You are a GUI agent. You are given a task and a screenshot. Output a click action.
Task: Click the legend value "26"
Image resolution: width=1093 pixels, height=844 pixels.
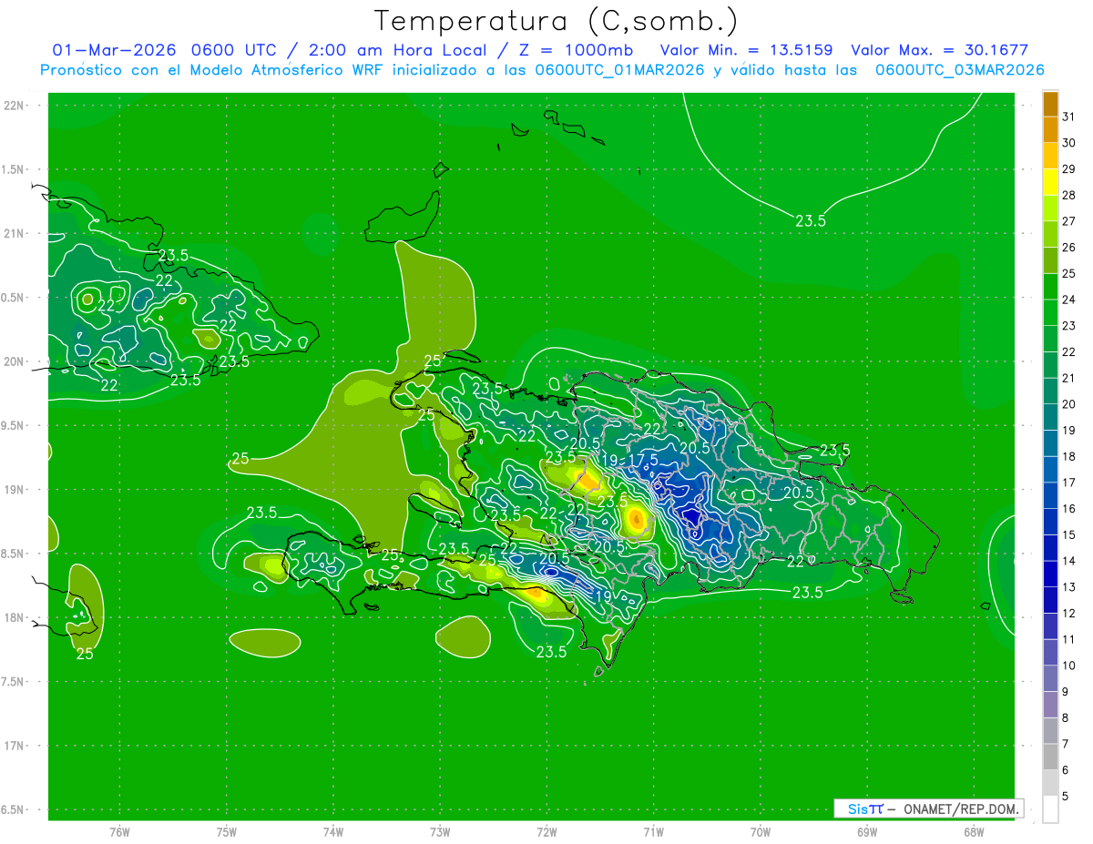pos(1069,247)
